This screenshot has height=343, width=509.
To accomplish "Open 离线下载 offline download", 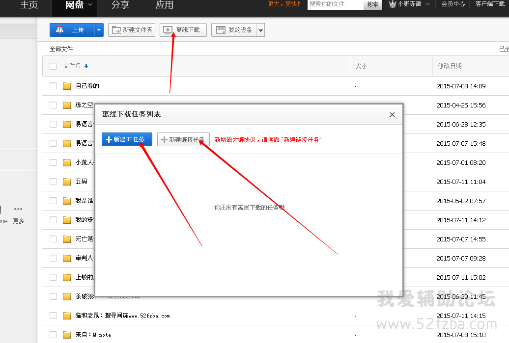I will (x=183, y=30).
